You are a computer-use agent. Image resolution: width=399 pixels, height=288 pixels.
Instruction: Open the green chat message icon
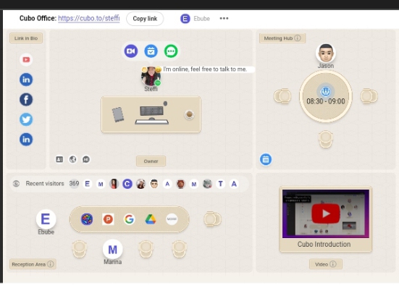point(171,51)
